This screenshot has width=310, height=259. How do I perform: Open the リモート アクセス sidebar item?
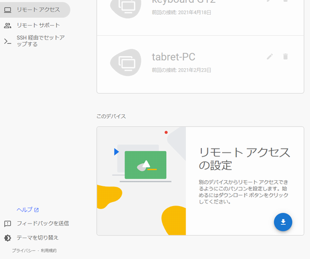pos(35,10)
